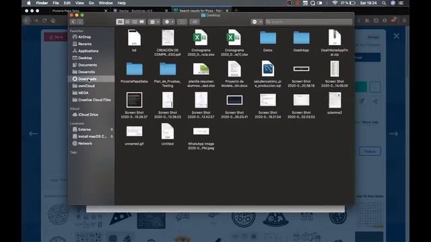Open the File menu
The image size is (431, 242).
tap(56, 3)
